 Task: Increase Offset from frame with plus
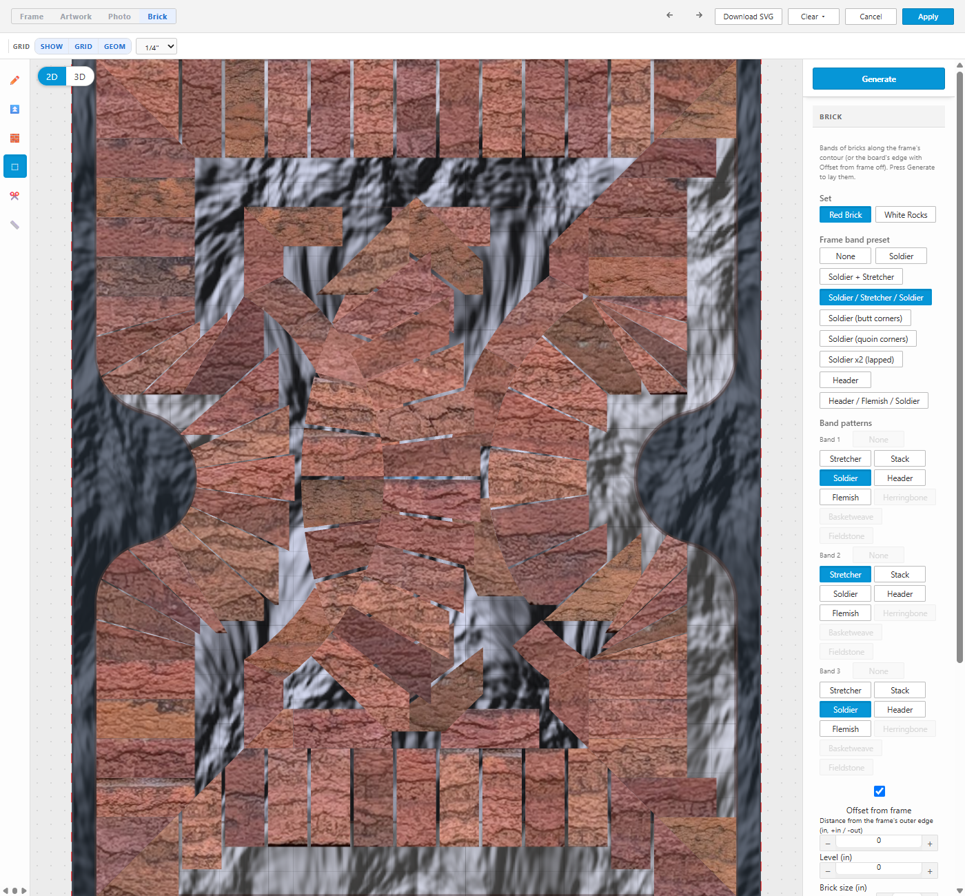pos(930,844)
